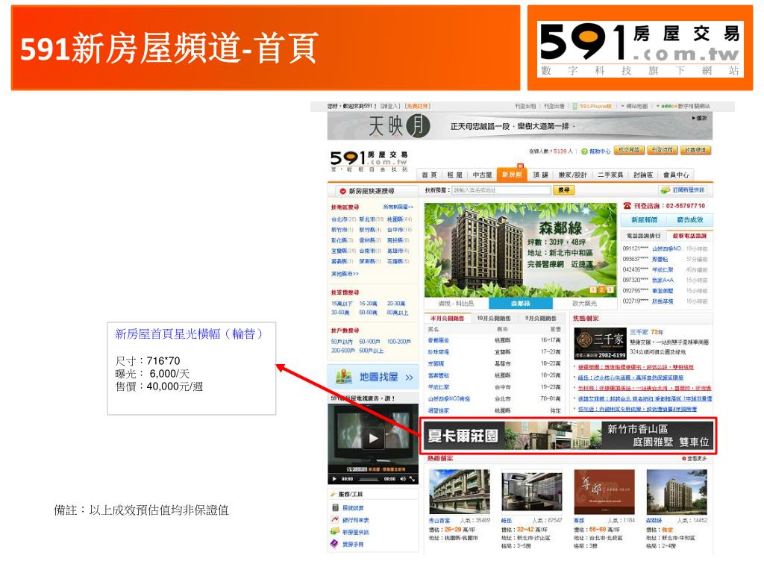Click the new-house search input field
The image size is (764, 573).
(501, 190)
